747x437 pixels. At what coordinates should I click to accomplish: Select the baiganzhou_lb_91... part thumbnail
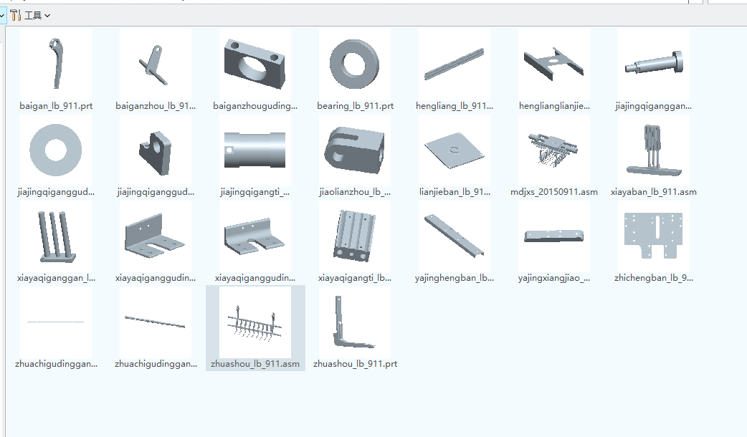[x=156, y=64]
